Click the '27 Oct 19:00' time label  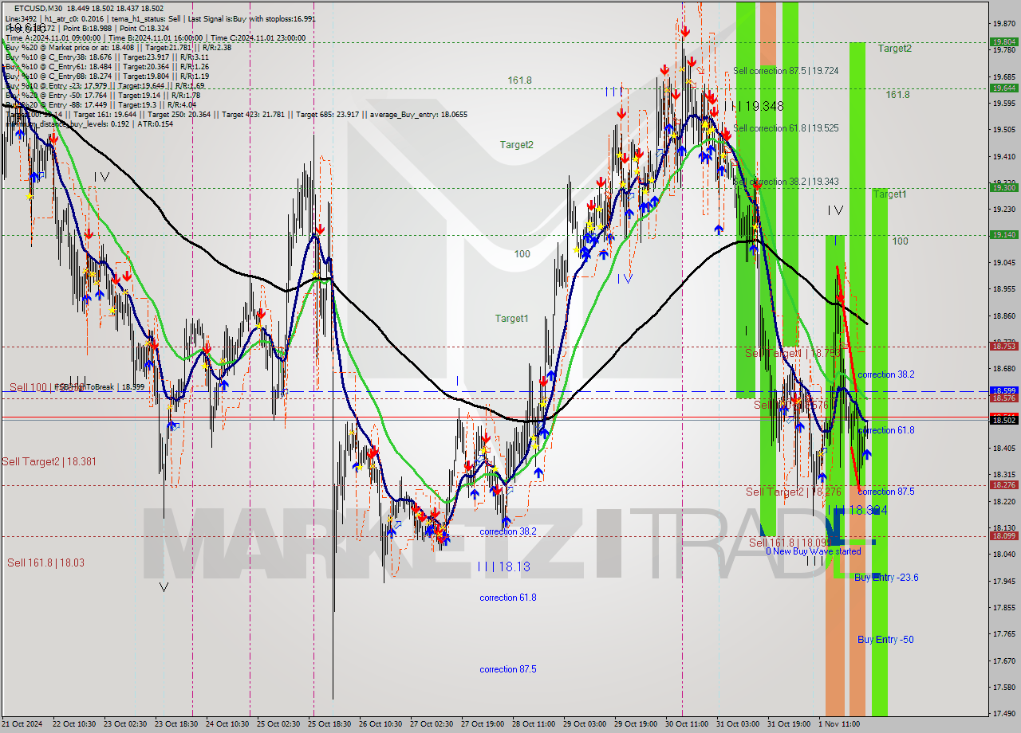coord(483,724)
